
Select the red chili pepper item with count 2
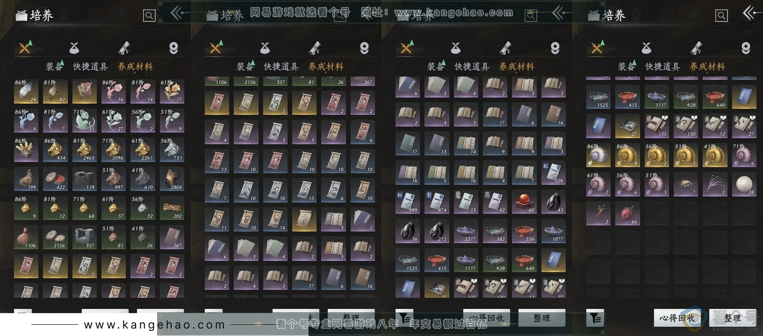point(598,213)
